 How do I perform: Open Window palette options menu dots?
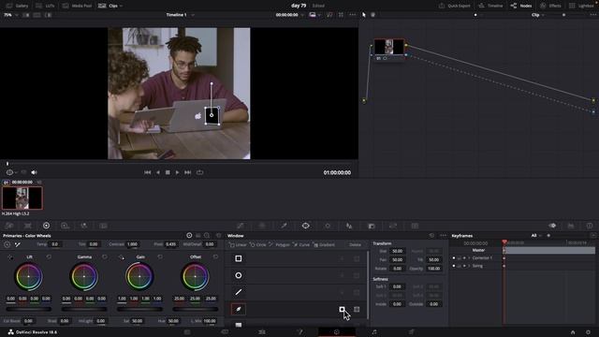443,236
